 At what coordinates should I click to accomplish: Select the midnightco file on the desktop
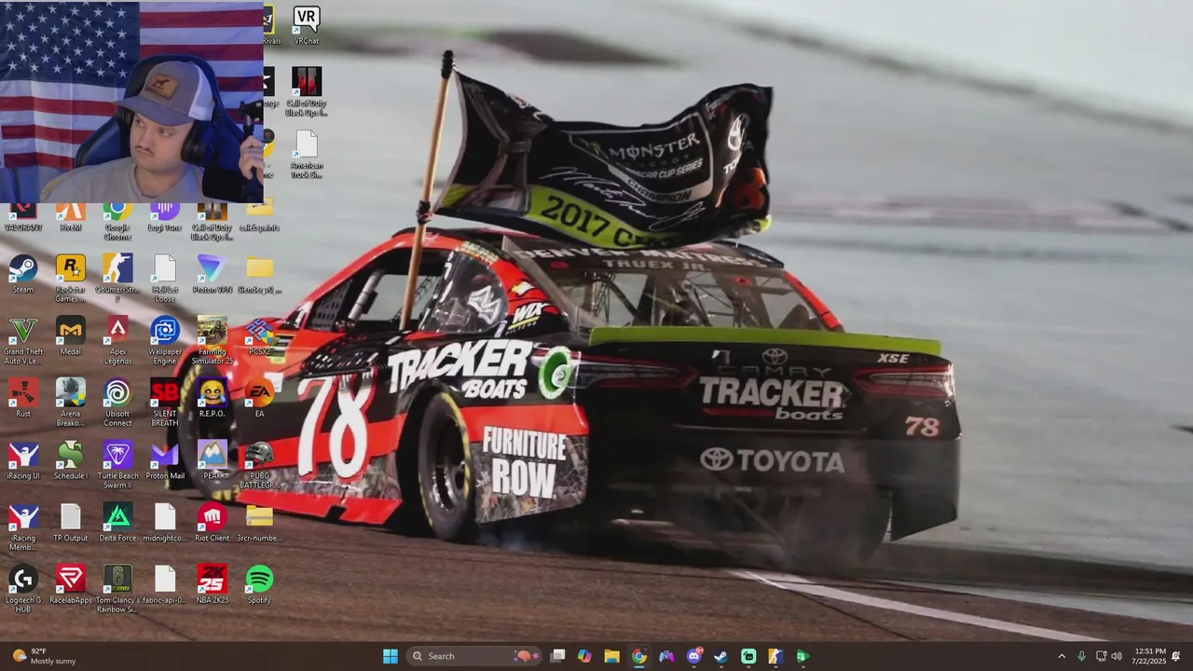coord(165,522)
